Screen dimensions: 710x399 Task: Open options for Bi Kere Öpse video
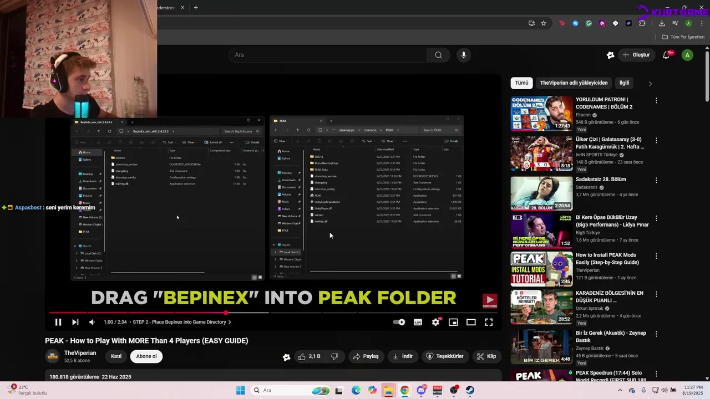point(656,219)
